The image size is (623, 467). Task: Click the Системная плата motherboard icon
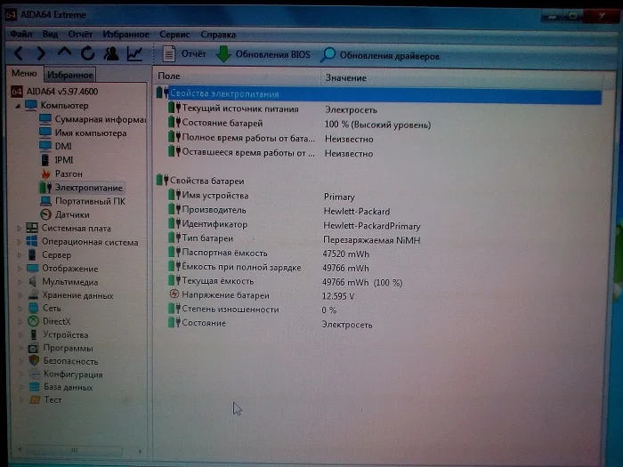coord(32,228)
